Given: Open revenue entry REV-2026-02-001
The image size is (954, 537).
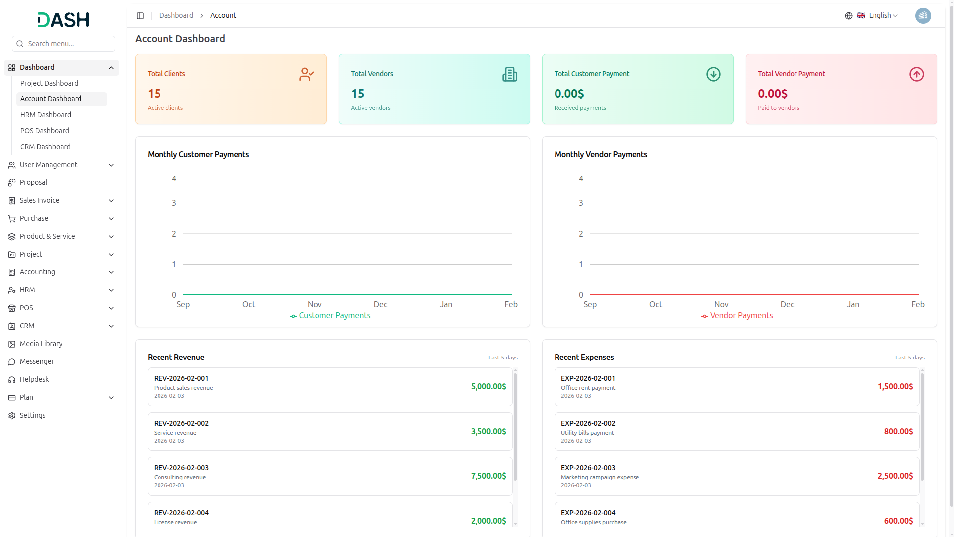Looking at the screenshot, I should coord(329,387).
